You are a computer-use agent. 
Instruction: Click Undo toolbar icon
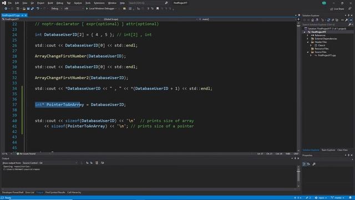pyautogui.click(x=38, y=9)
